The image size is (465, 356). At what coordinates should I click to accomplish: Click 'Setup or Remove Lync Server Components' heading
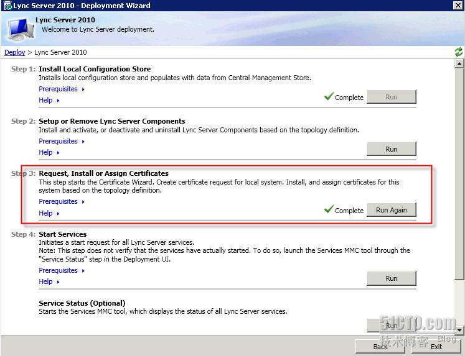coord(112,121)
